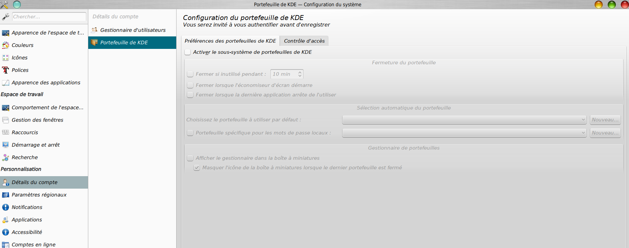Click the Accessibilité icon
The height and width of the screenshot is (248, 629).
point(6,232)
